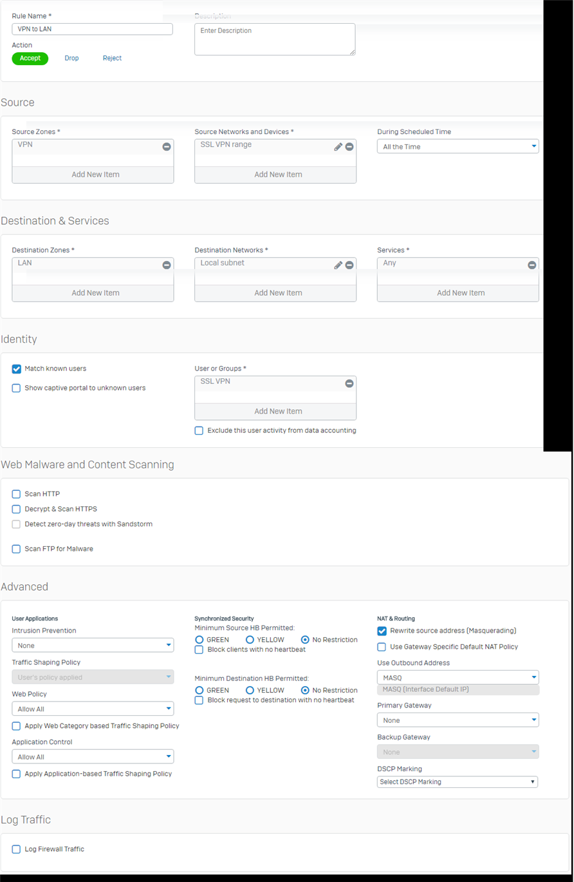Add New Item under Services
The height and width of the screenshot is (882, 574).
click(458, 293)
